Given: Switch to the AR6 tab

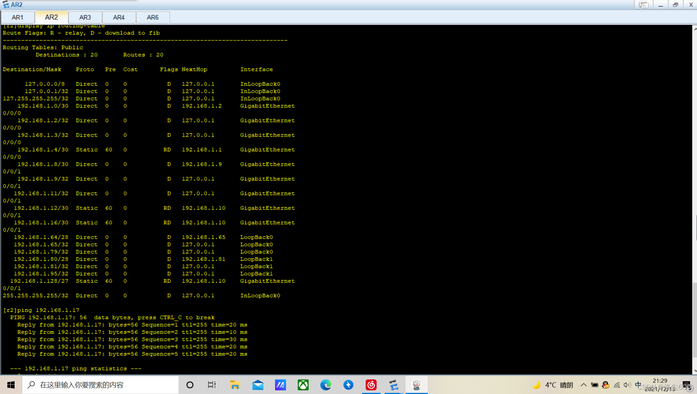Looking at the screenshot, I should point(152,18).
